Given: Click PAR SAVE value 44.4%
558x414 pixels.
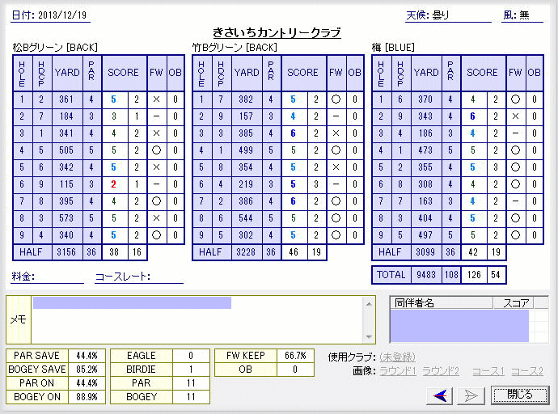Looking at the screenshot, I should 87,356.
